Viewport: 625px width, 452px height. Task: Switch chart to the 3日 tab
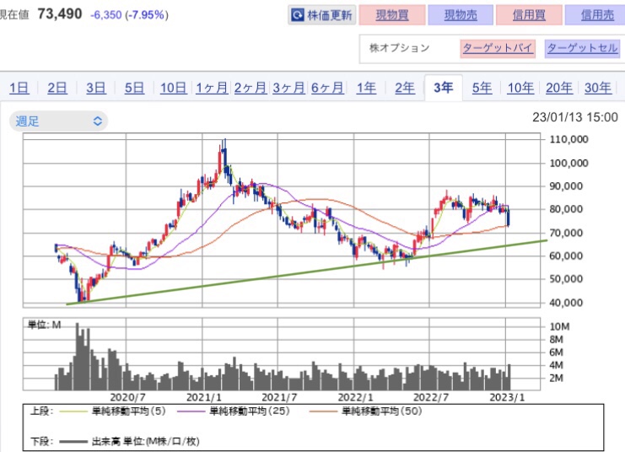point(96,88)
